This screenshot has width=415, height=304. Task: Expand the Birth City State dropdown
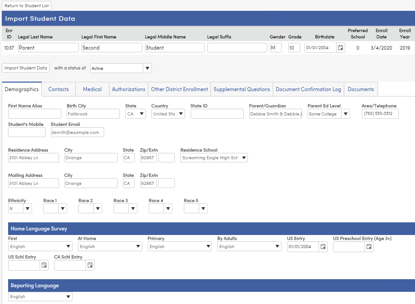(142, 114)
